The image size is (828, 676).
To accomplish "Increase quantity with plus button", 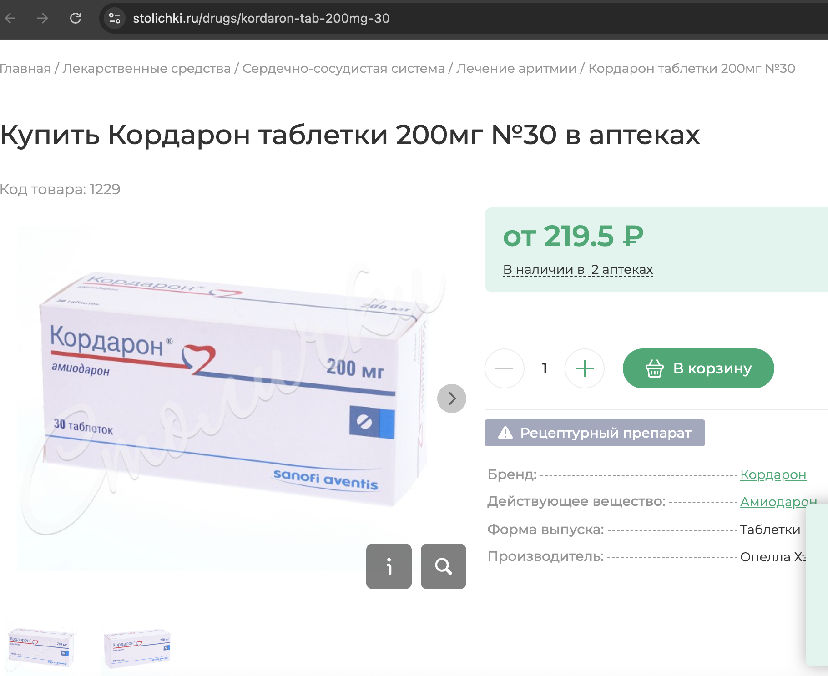I will tap(585, 368).
